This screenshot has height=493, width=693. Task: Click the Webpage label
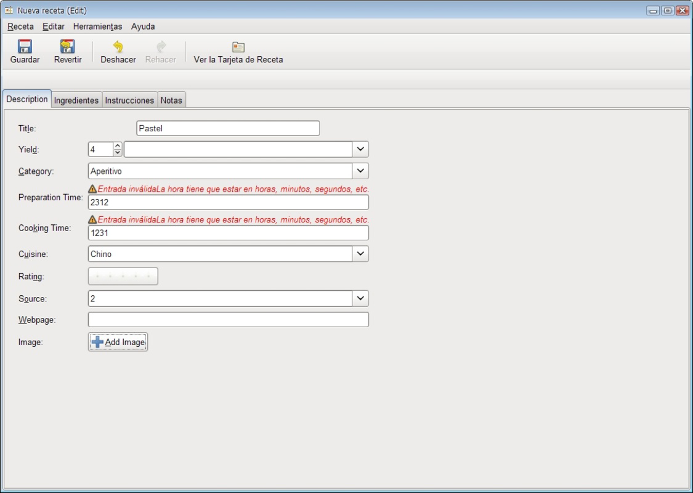37,320
